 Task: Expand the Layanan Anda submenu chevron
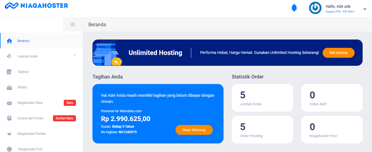[74, 55]
